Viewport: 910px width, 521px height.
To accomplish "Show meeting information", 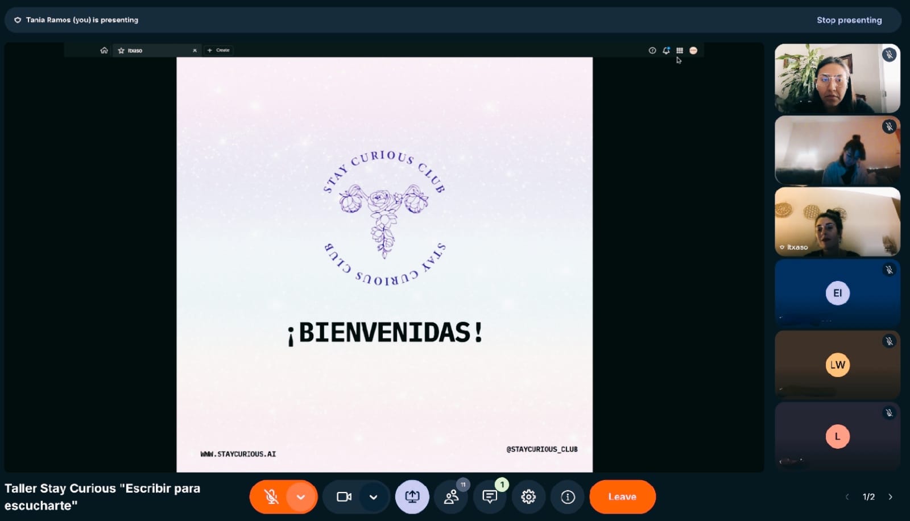I will (568, 497).
